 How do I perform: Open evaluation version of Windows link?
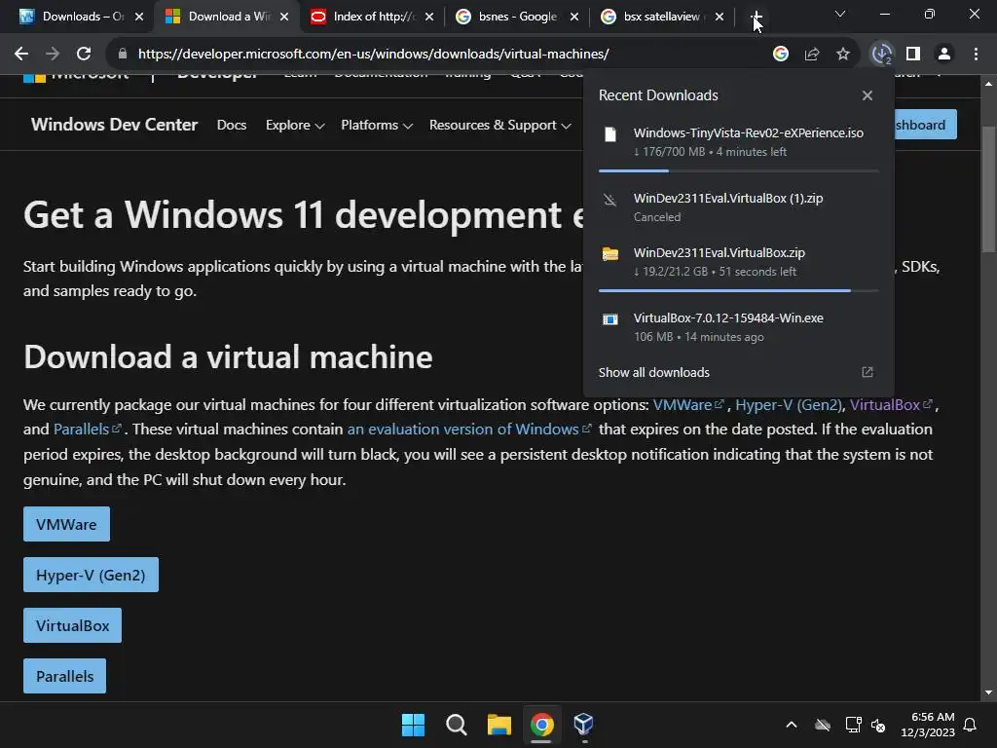[469, 430]
